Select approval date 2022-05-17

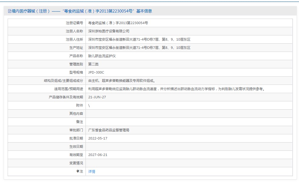98,138
